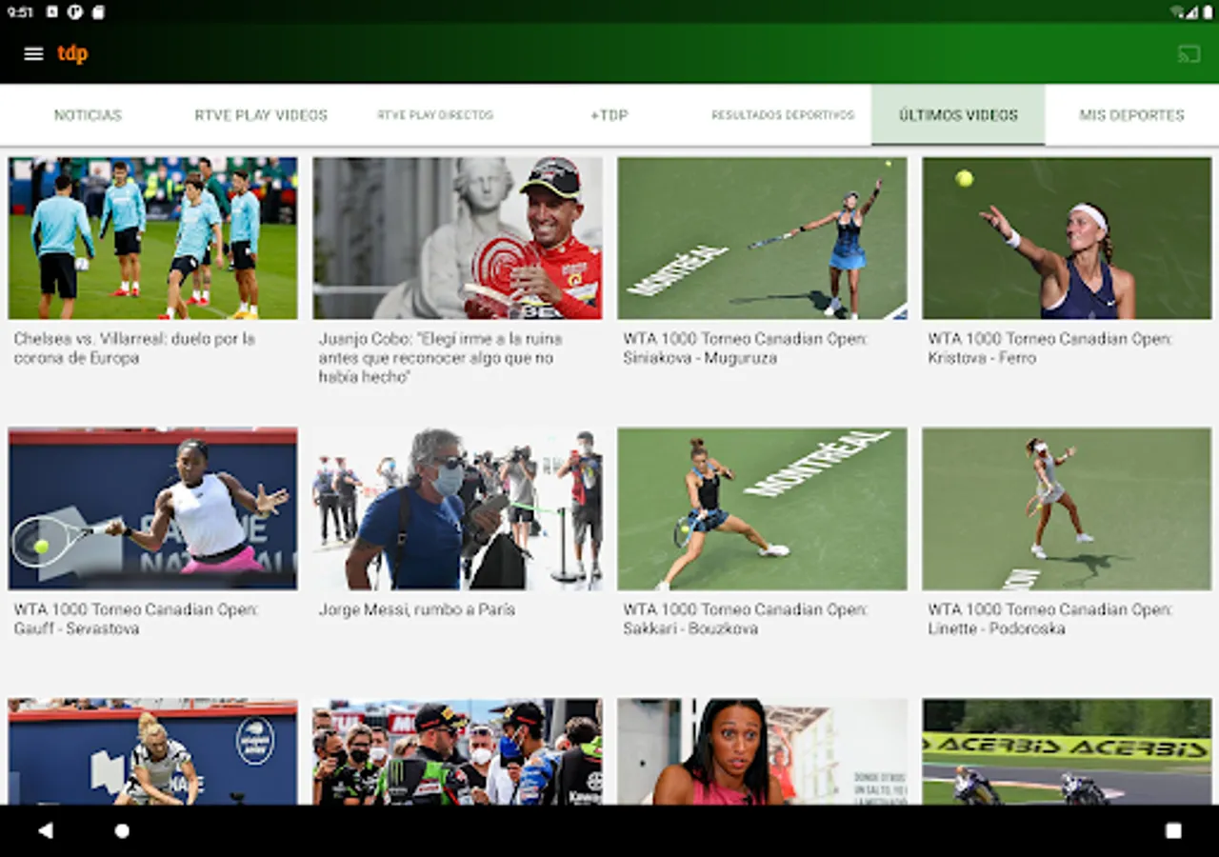Viewport: 1219px width, 857px height.
Task: Tap the Cast screen icon
Action: tap(1189, 54)
